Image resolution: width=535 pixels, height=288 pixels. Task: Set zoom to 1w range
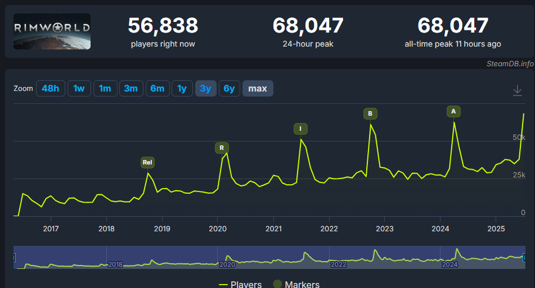click(x=79, y=89)
